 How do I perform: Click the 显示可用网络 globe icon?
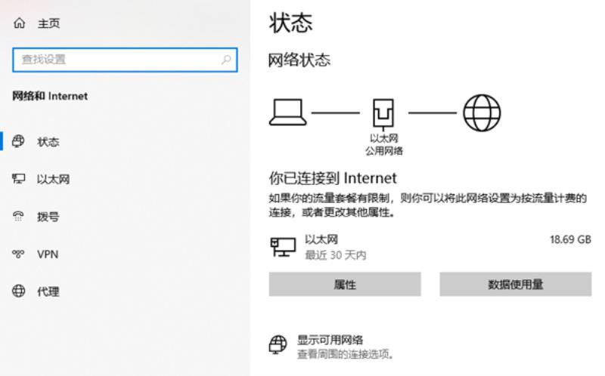[x=278, y=344]
